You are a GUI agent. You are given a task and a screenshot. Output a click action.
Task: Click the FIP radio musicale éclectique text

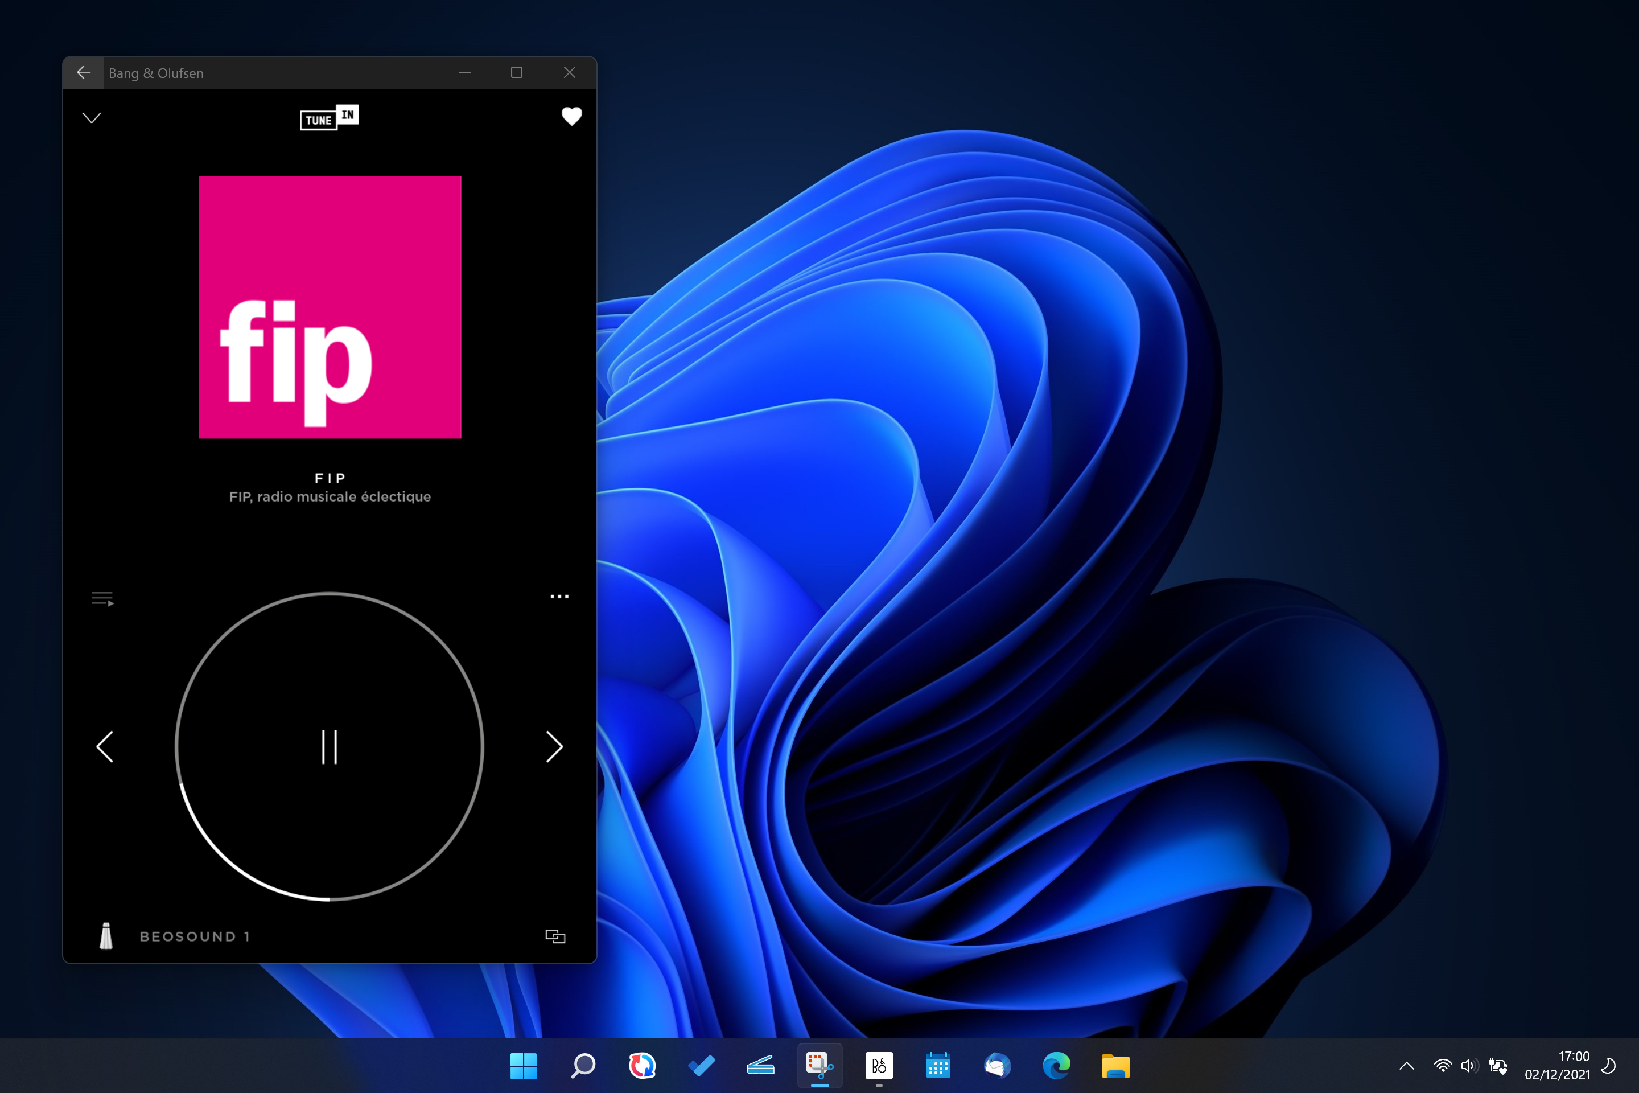330,496
